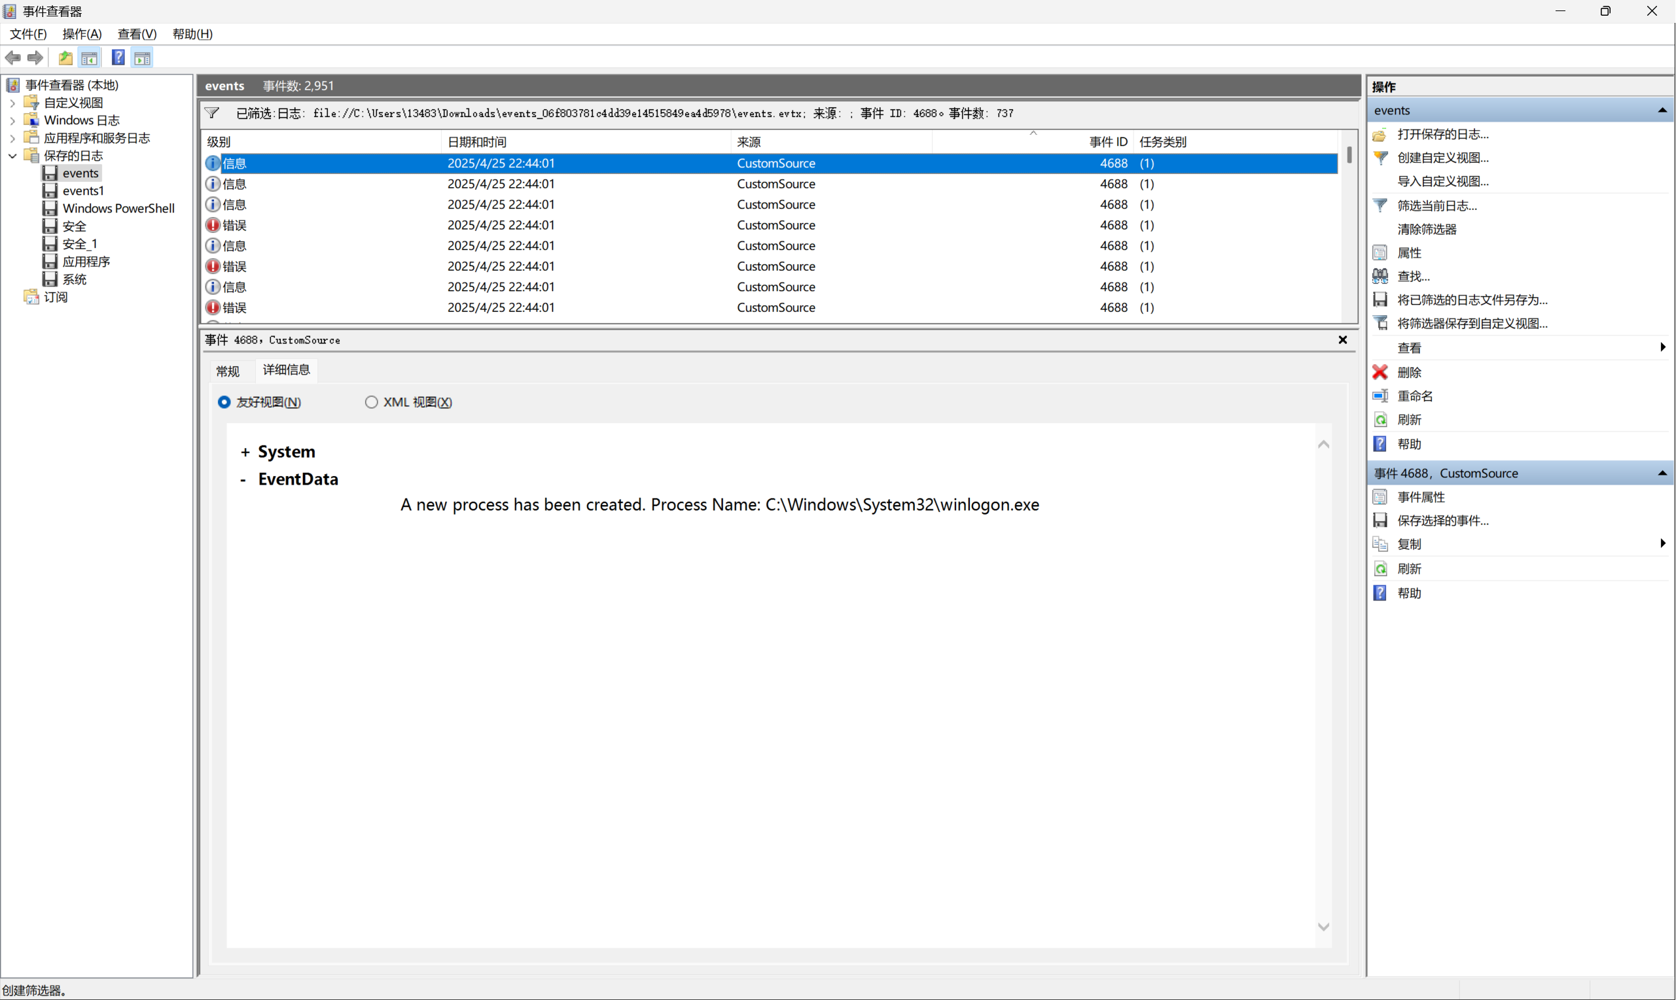Click 清除筛选器 in the actions pane
Image resolution: width=1676 pixels, height=1000 pixels.
coord(1427,229)
